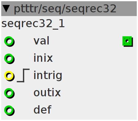
Task: Click the green inix inlet circle
Action: (9, 58)
